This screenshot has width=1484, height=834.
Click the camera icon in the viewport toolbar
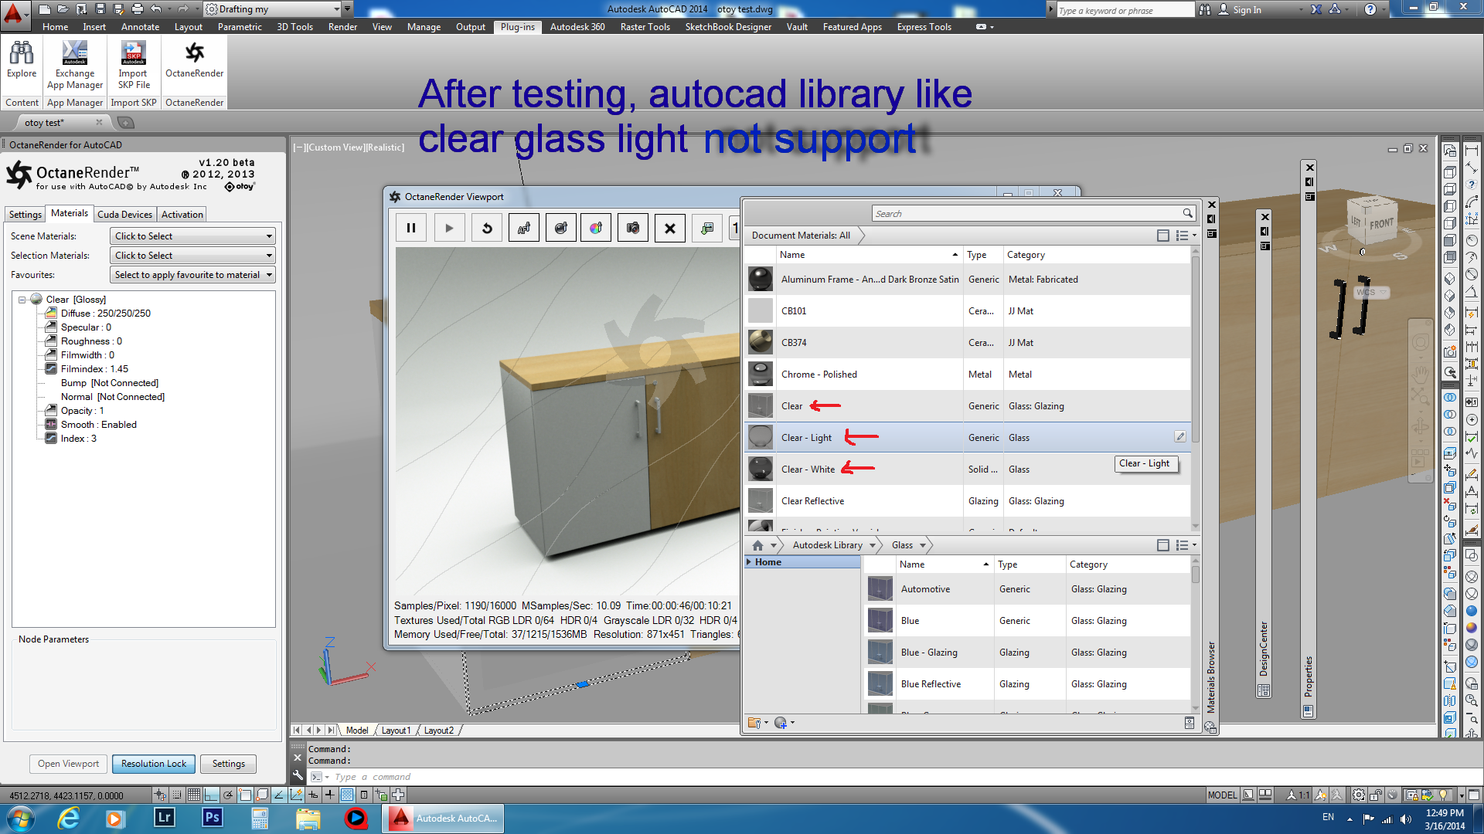click(x=633, y=228)
